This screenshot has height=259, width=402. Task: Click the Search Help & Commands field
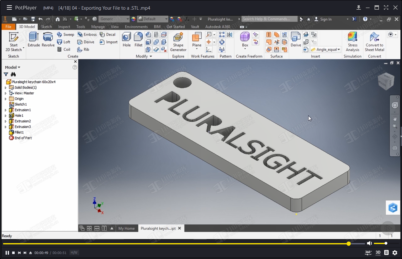269,19
